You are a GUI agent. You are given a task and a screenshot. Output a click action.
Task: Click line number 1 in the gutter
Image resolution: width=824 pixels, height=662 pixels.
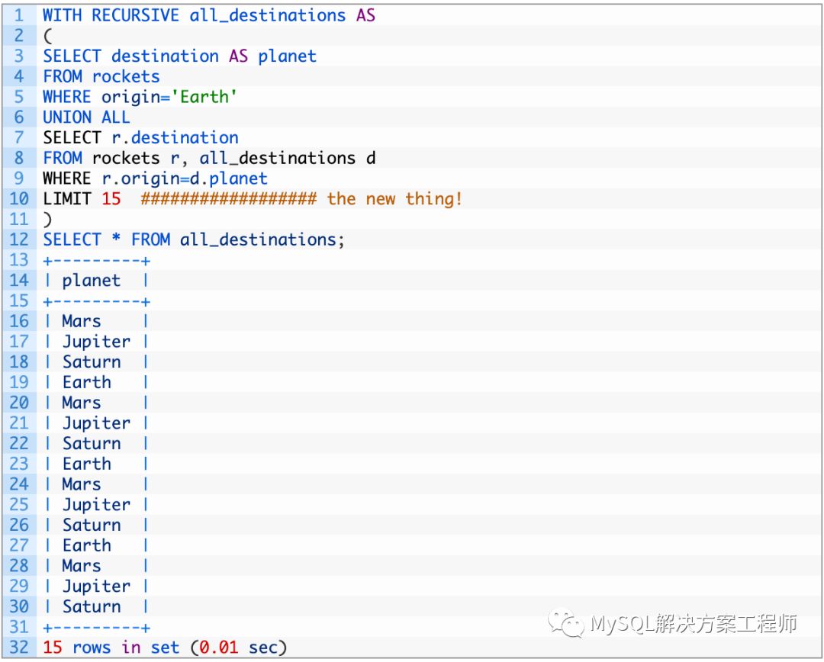click(18, 15)
